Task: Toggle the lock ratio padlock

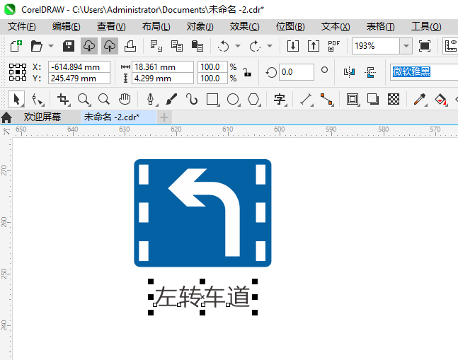Action: [x=247, y=72]
